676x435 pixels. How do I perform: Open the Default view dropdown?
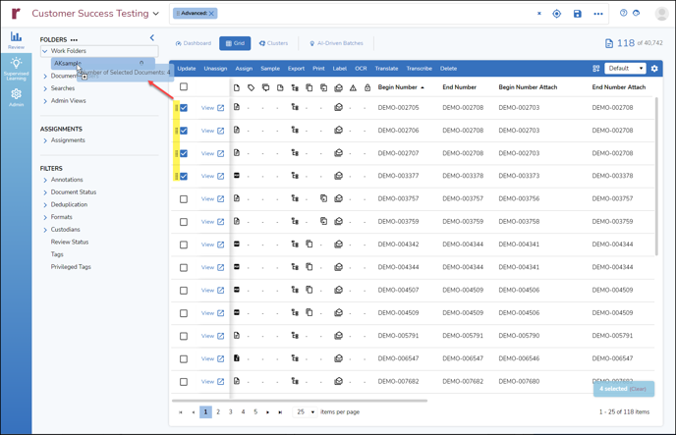coord(625,69)
